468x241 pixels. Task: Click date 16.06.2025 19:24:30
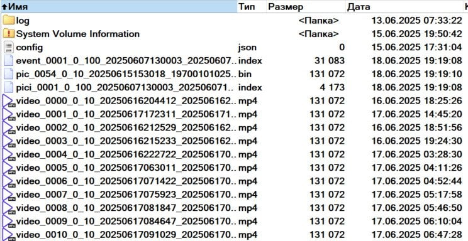click(x=416, y=141)
